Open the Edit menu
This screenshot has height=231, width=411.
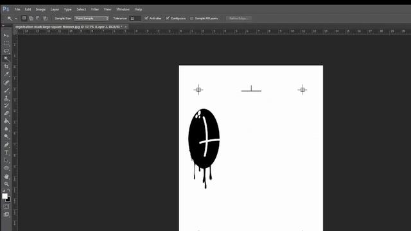[28, 9]
